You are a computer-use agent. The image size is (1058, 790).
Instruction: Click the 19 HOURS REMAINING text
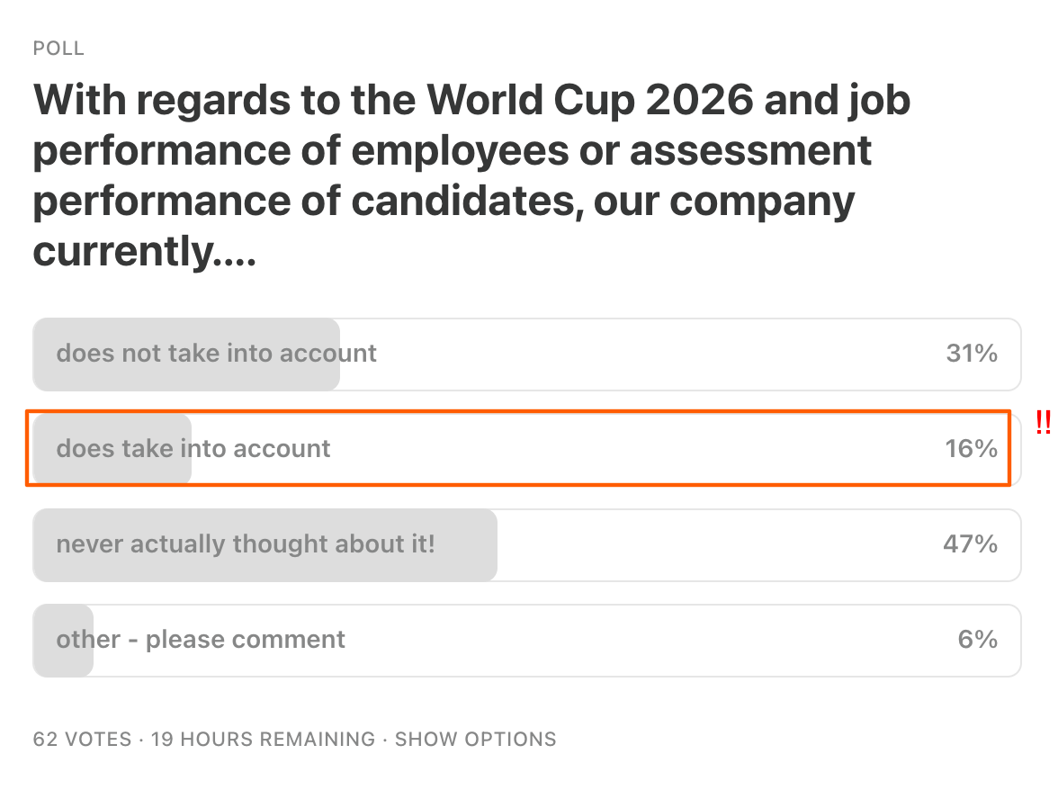[x=263, y=740]
